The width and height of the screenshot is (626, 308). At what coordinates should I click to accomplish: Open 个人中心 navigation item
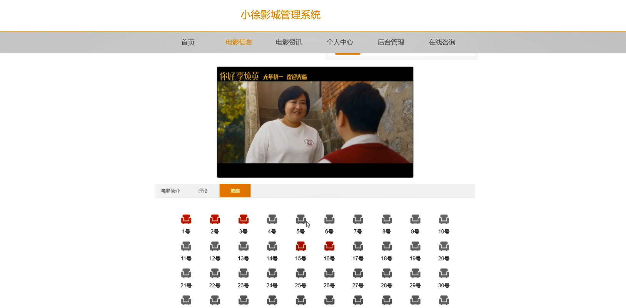pos(340,42)
